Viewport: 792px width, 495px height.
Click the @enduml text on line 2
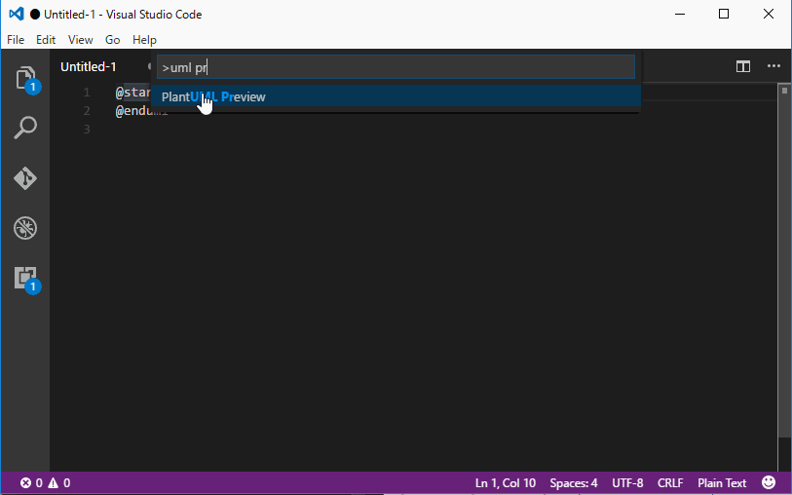[141, 111]
